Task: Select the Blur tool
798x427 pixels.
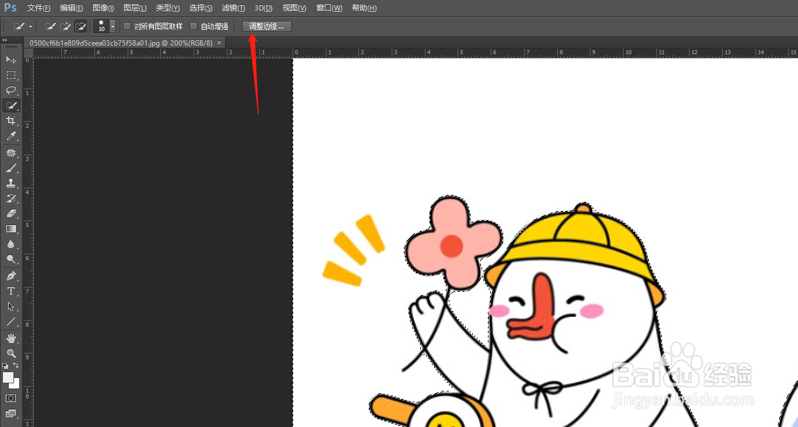Action: tap(11, 244)
